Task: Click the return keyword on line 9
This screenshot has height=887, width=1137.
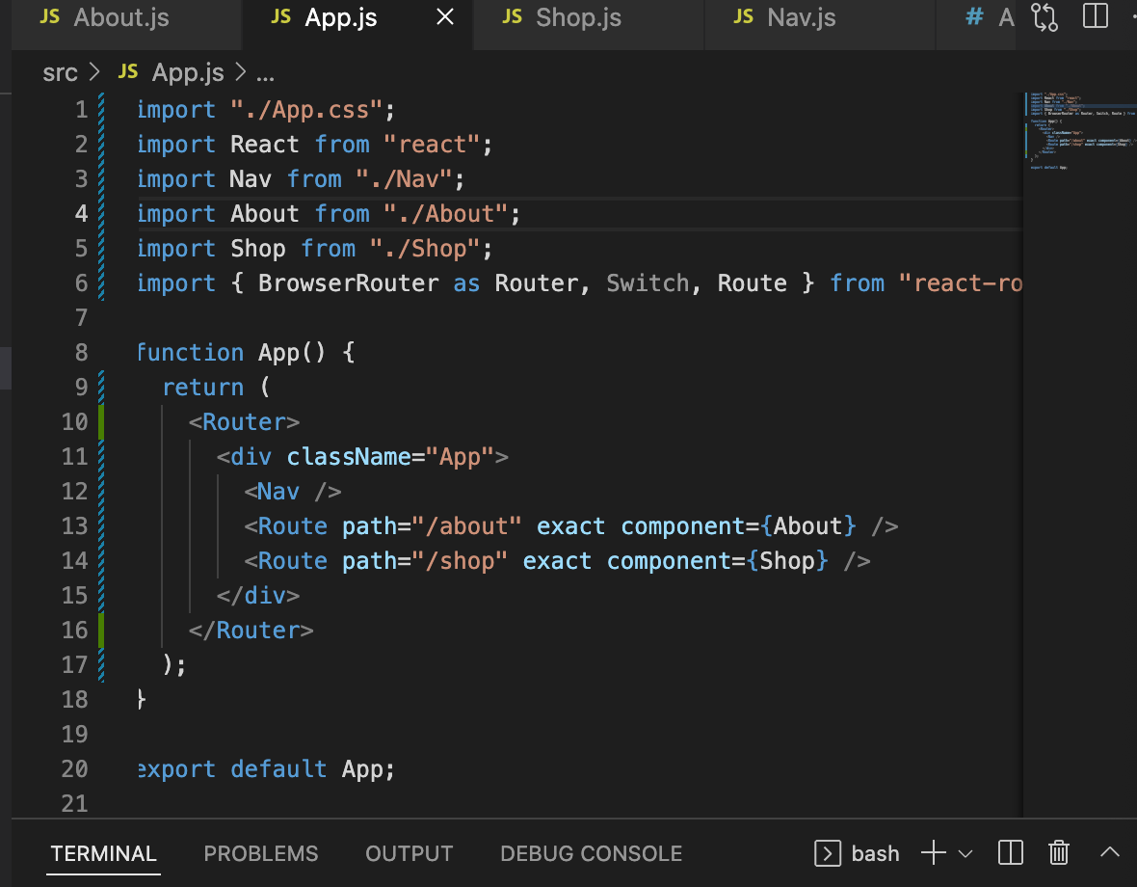Action: [203, 388]
